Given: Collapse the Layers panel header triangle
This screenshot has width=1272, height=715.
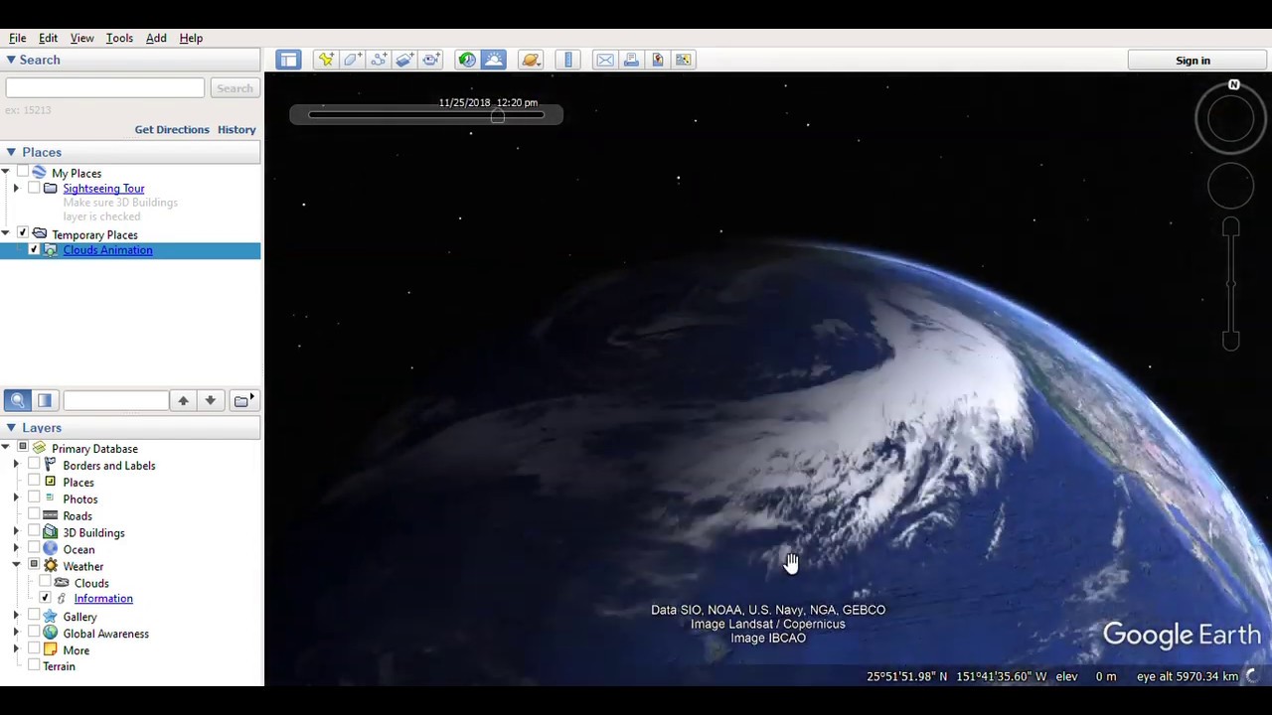Looking at the screenshot, I should 10,427.
